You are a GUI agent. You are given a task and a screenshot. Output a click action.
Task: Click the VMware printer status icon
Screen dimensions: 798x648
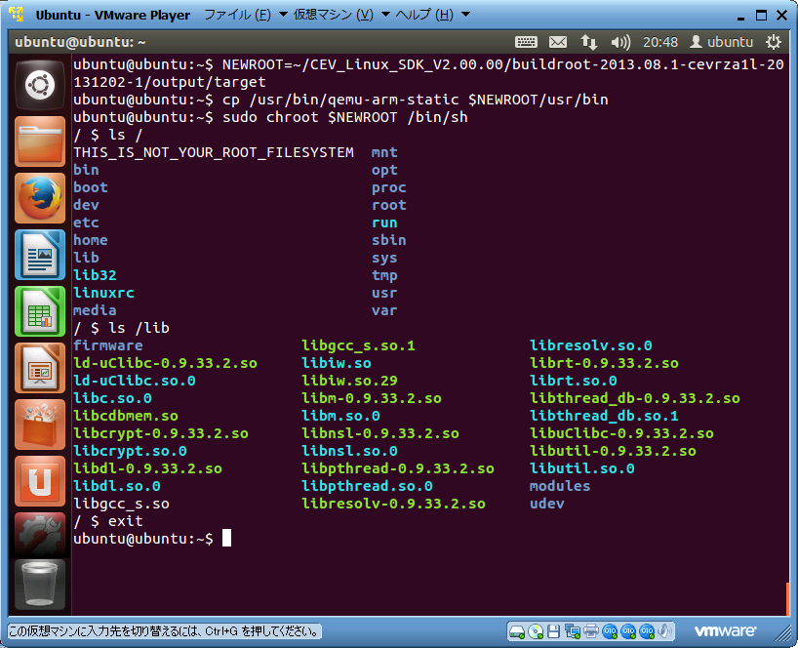click(591, 631)
